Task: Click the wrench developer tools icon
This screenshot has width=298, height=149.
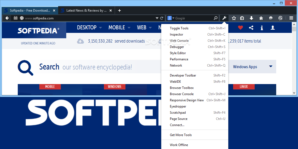Action: click(224, 18)
